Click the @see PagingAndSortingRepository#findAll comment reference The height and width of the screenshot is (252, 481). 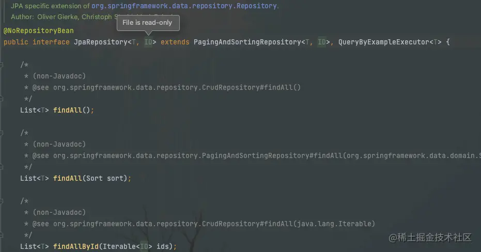point(256,156)
